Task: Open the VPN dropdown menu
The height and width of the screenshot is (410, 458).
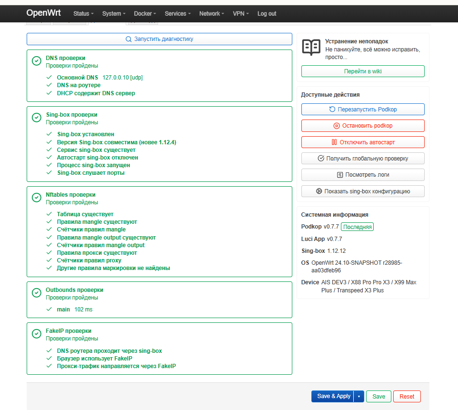Action: pyautogui.click(x=241, y=14)
